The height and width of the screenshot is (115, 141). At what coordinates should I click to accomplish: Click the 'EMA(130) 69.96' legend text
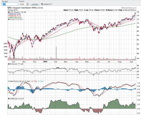click(x=16, y=18)
